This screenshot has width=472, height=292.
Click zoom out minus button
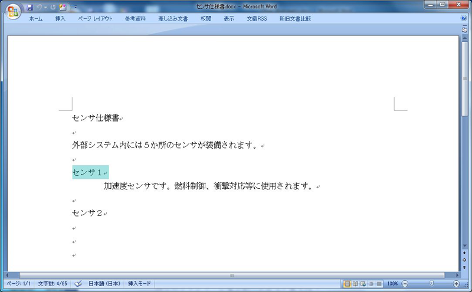point(405,284)
